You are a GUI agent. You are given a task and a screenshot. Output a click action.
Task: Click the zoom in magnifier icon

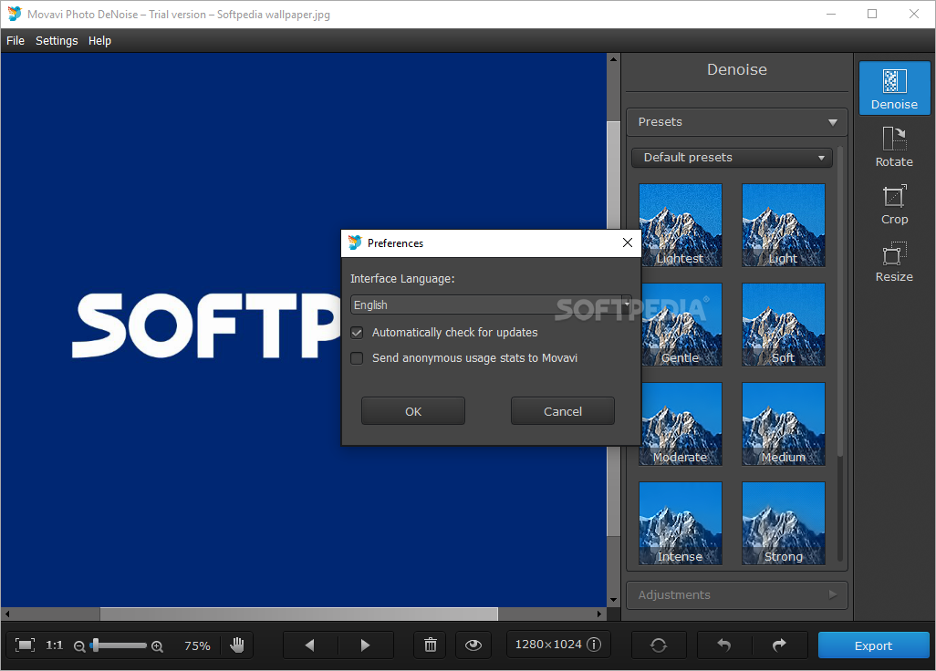(x=157, y=646)
